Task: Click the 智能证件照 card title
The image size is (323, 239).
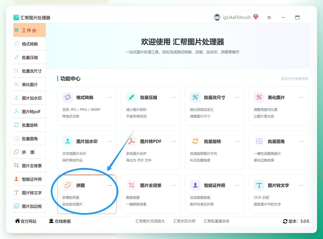Action: point(215,185)
